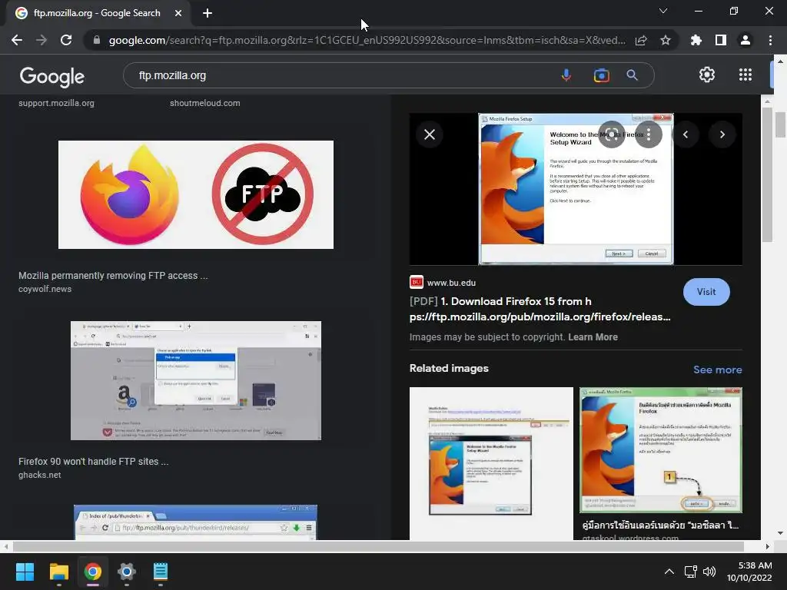The image size is (787, 590).
Task: Open network status in the tray
Action: pyautogui.click(x=691, y=572)
